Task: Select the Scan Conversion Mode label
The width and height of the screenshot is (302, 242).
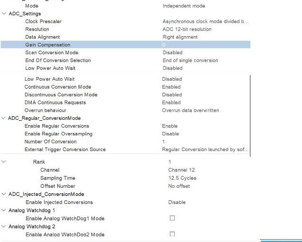Action: 52,52
